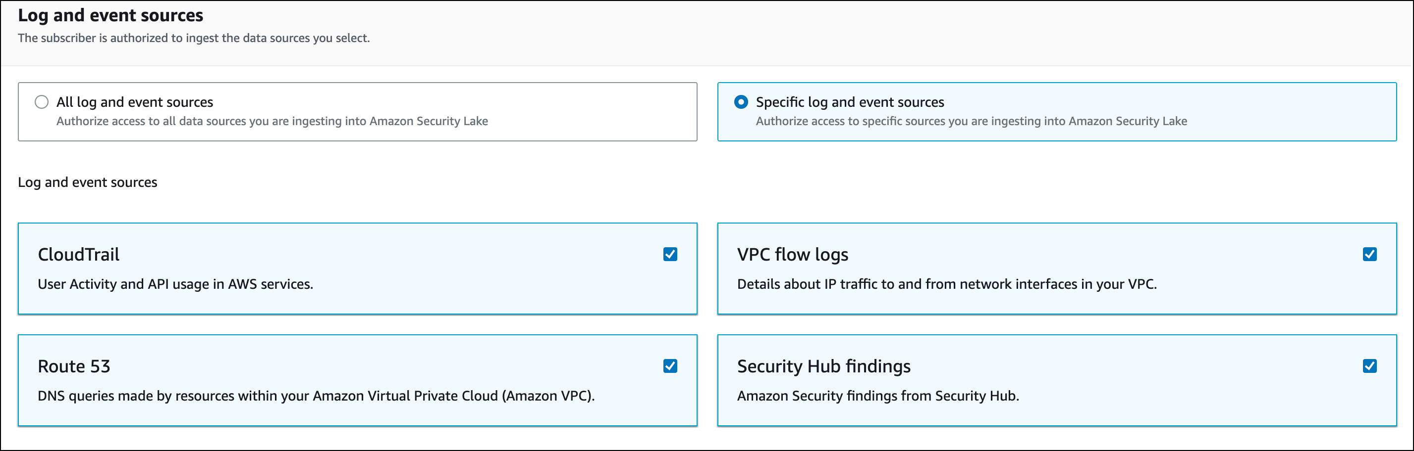Toggle the Route 53 checkbox

[670, 366]
